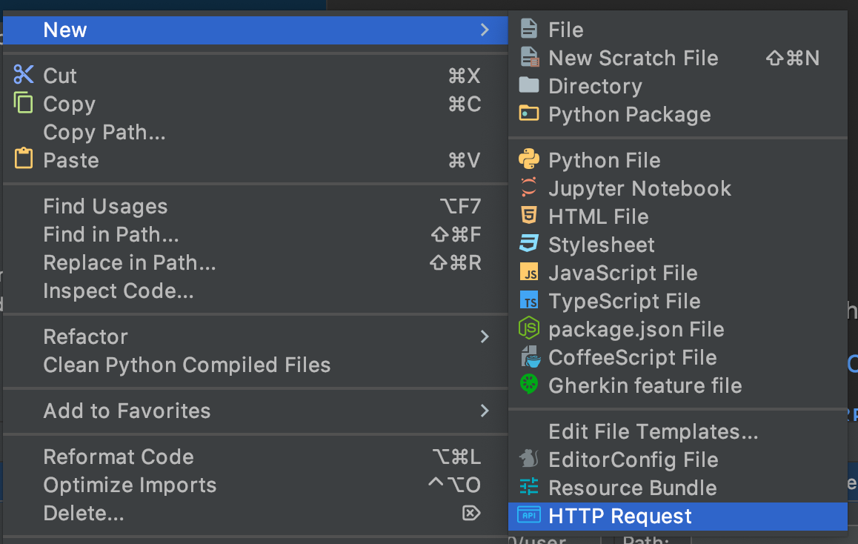The height and width of the screenshot is (544, 858).
Task: Choose Find in Path menu entry
Action: coord(111,234)
